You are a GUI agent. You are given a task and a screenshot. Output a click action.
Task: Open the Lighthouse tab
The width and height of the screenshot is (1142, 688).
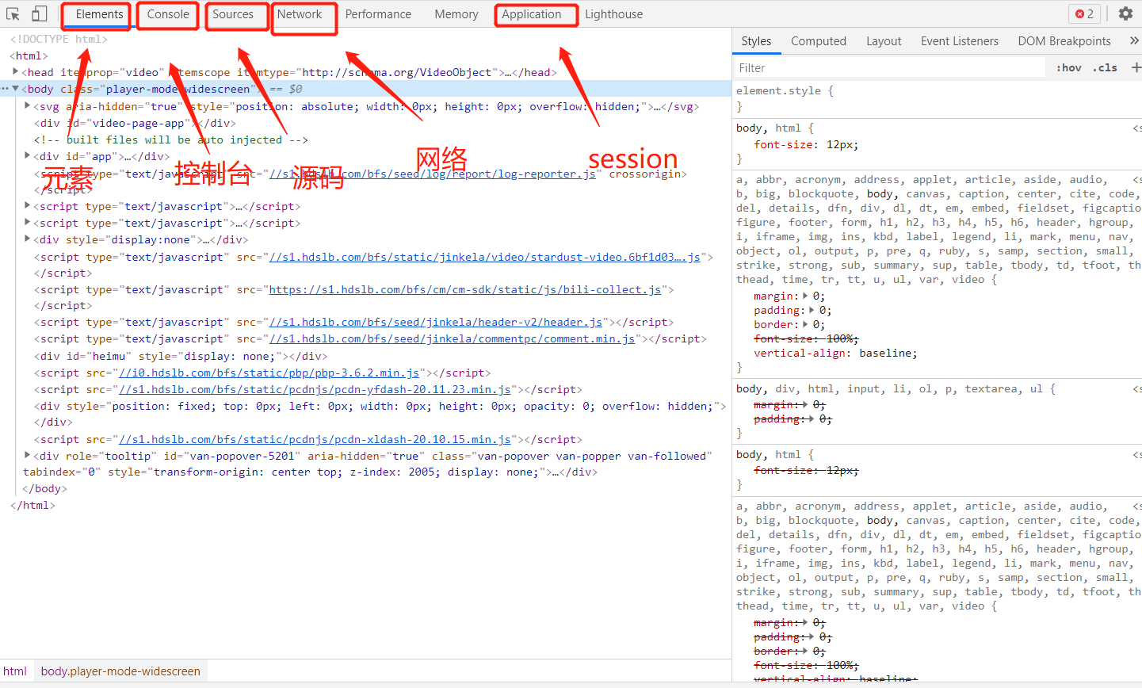click(x=614, y=14)
